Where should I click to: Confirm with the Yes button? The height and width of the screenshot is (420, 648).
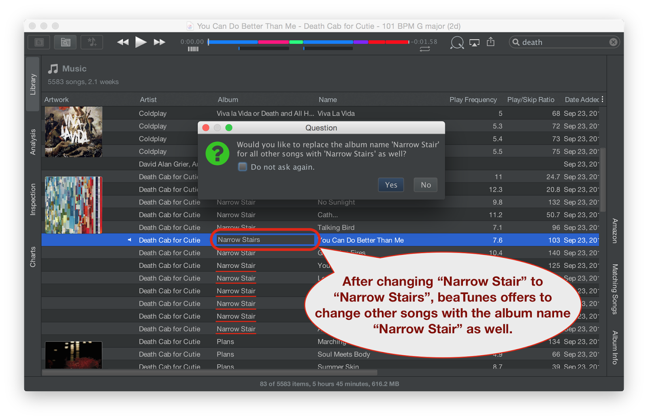pyautogui.click(x=391, y=185)
